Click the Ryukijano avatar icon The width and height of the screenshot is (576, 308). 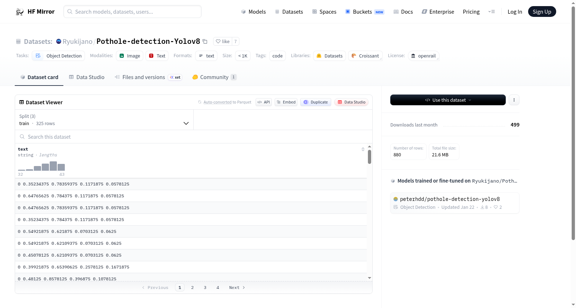(x=59, y=41)
